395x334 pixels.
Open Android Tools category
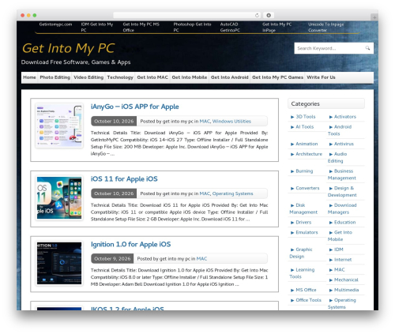pos(340,130)
